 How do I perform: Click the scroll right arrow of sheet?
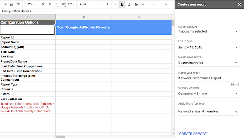[x=170, y=137]
